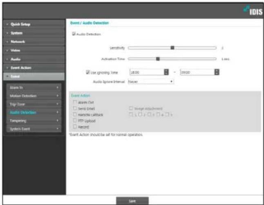Click Event / Audio Detection page title
The height and width of the screenshot is (205, 264).
tap(89, 23)
